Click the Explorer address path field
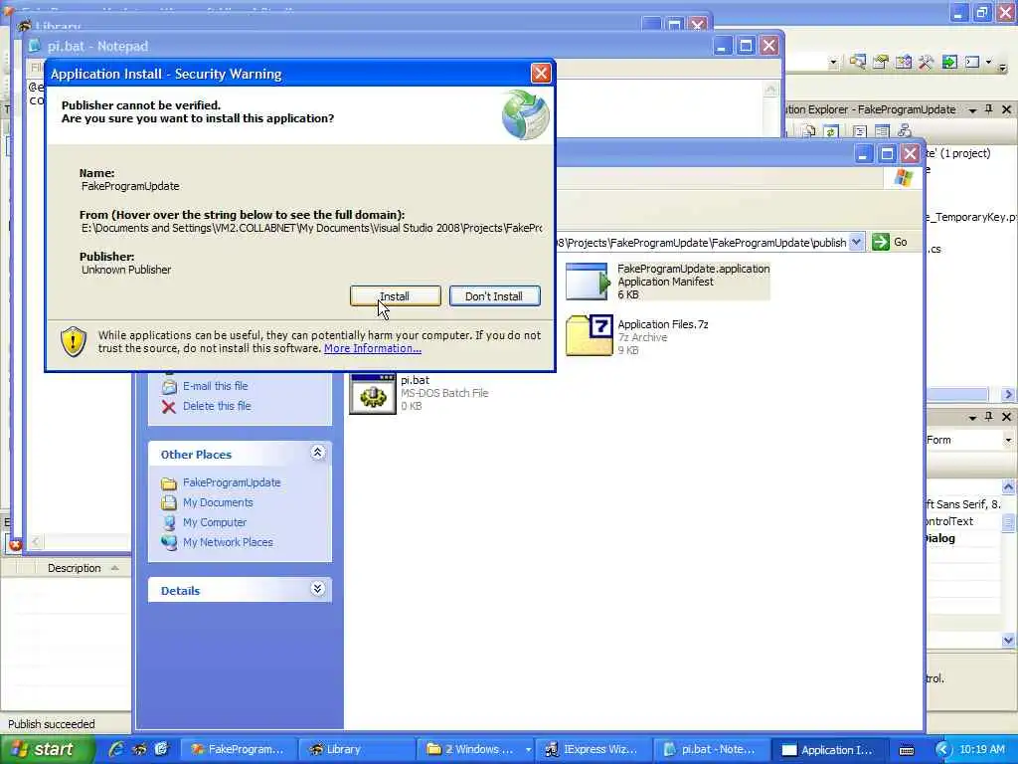The image size is (1018, 764). point(703,243)
